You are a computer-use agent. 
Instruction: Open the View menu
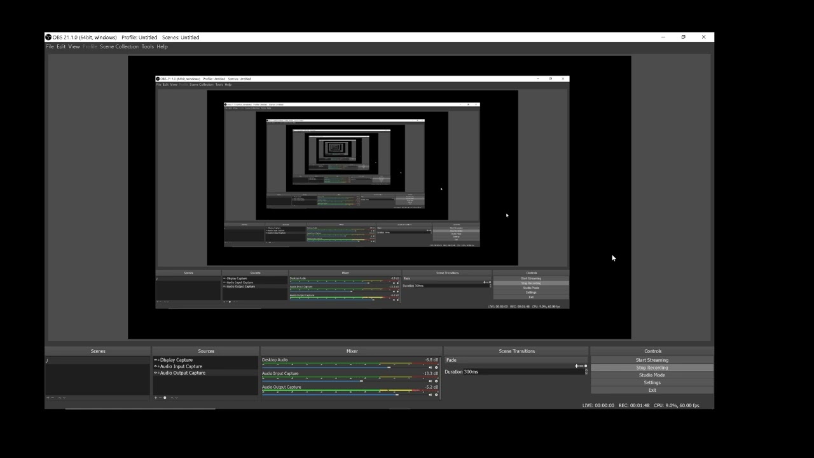(x=74, y=46)
